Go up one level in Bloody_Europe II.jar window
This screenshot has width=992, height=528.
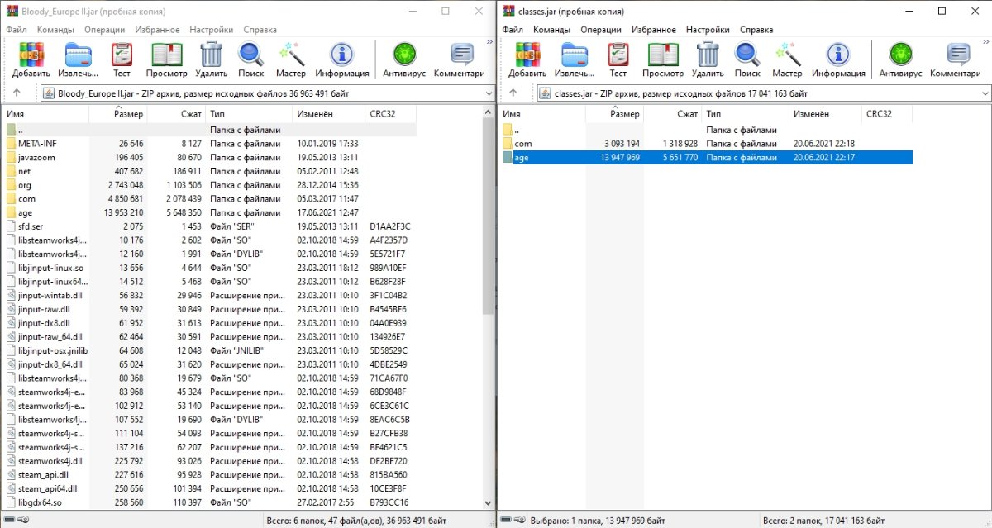point(17,93)
